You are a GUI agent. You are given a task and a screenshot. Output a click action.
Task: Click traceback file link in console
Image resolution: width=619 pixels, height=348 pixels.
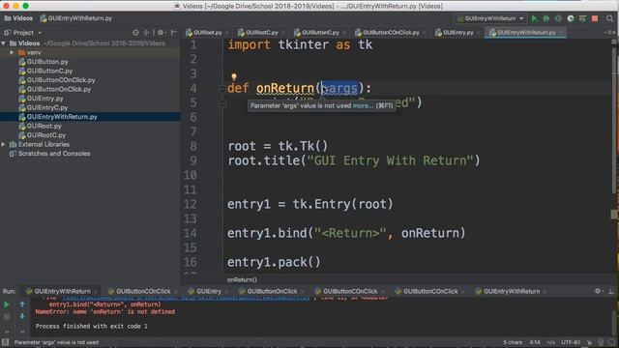(x=186, y=298)
